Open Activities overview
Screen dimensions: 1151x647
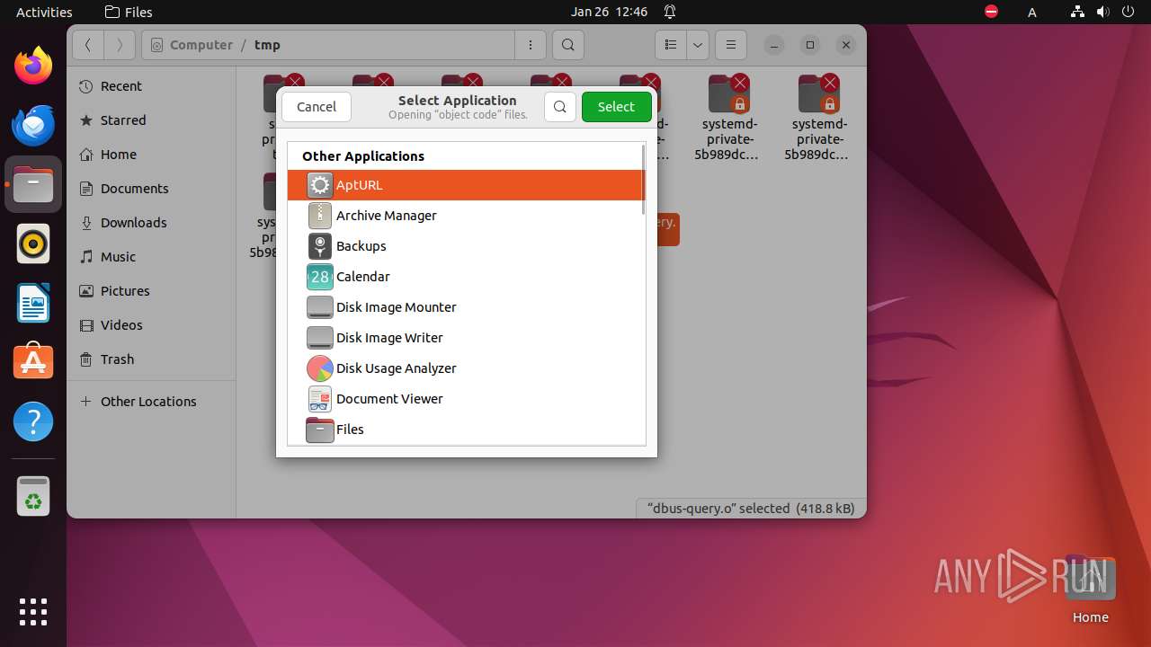44,12
